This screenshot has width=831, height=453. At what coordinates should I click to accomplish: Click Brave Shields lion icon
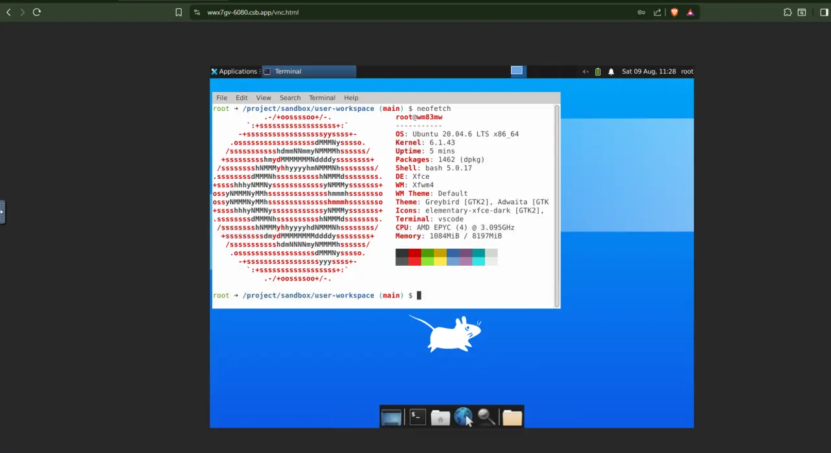(x=675, y=12)
